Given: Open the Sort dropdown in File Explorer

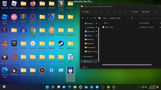Looking at the screenshot, I should click(135, 12).
